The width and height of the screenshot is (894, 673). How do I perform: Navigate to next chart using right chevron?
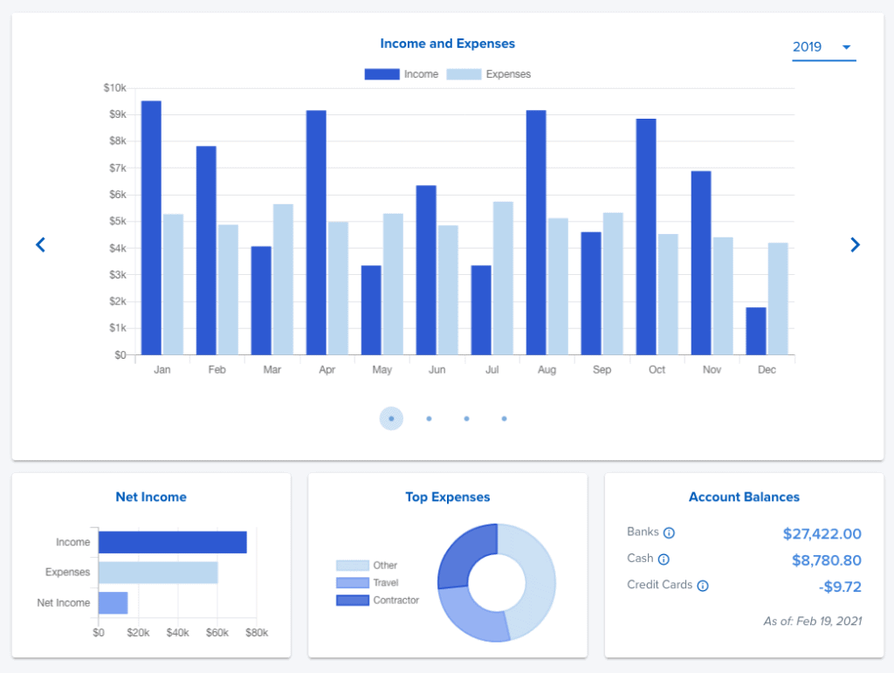[x=855, y=244]
